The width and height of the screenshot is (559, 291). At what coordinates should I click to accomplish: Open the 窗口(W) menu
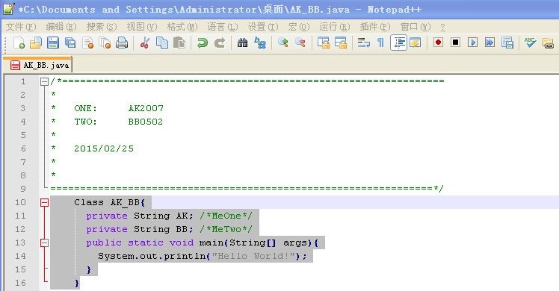(416, 27)
